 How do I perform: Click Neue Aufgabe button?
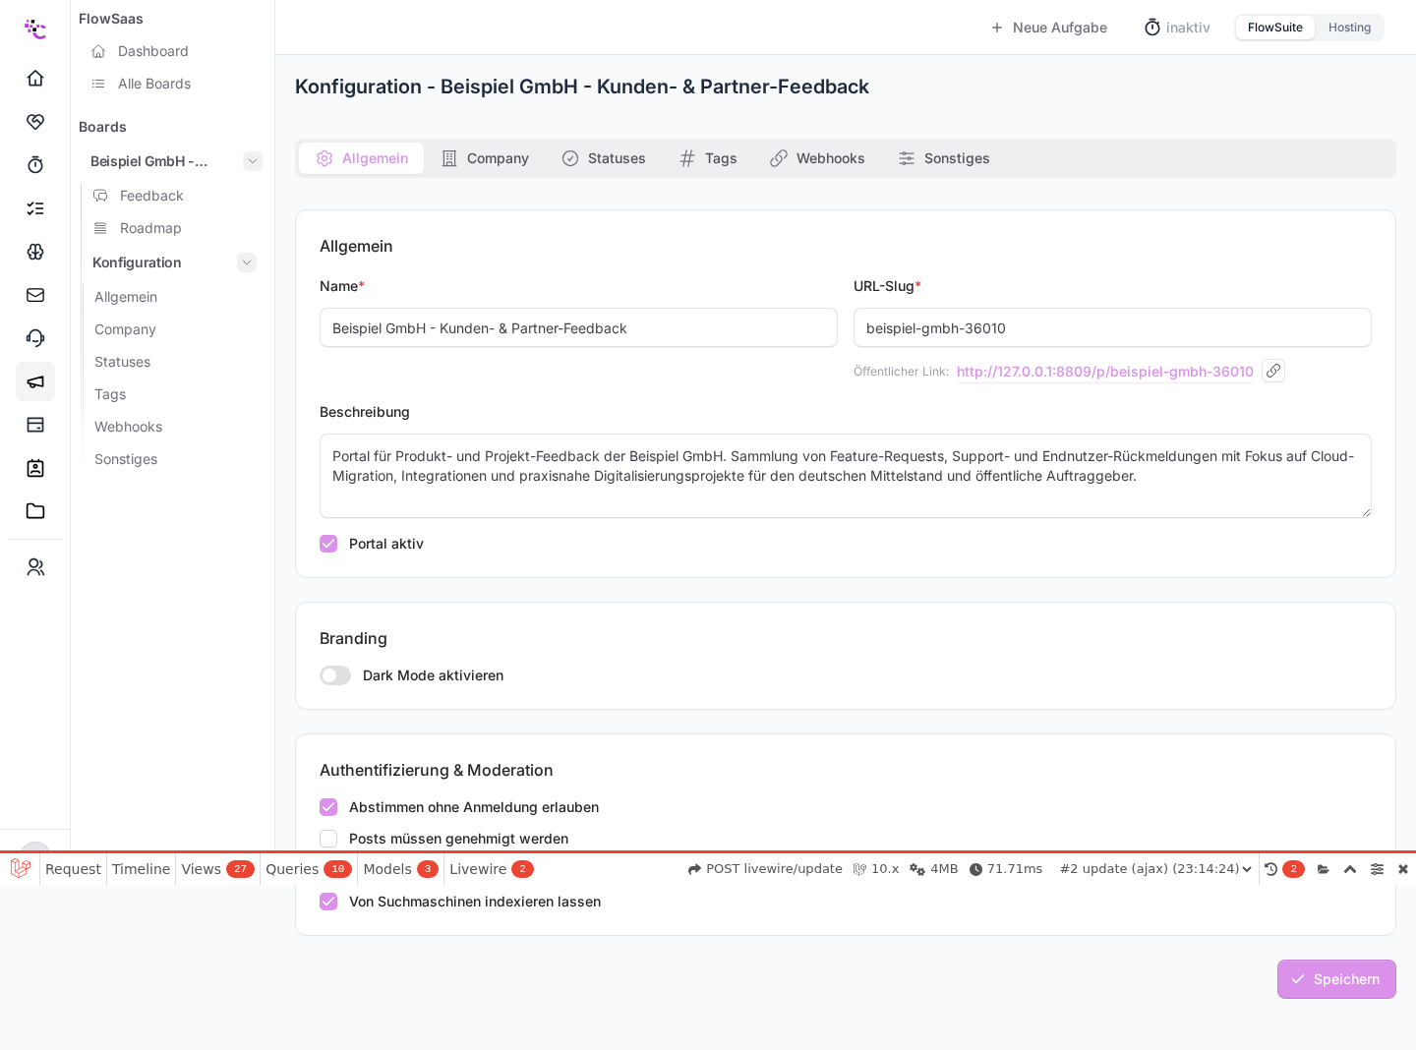click(x=1048, y=28)
